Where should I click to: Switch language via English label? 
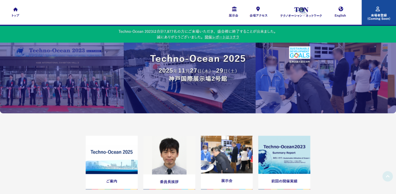[340, 15]
